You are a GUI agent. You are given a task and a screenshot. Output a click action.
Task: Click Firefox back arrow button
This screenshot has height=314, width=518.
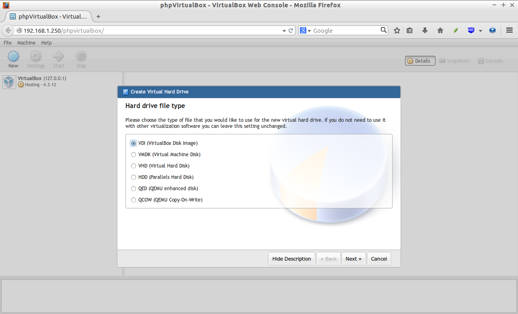click(8, 30)
